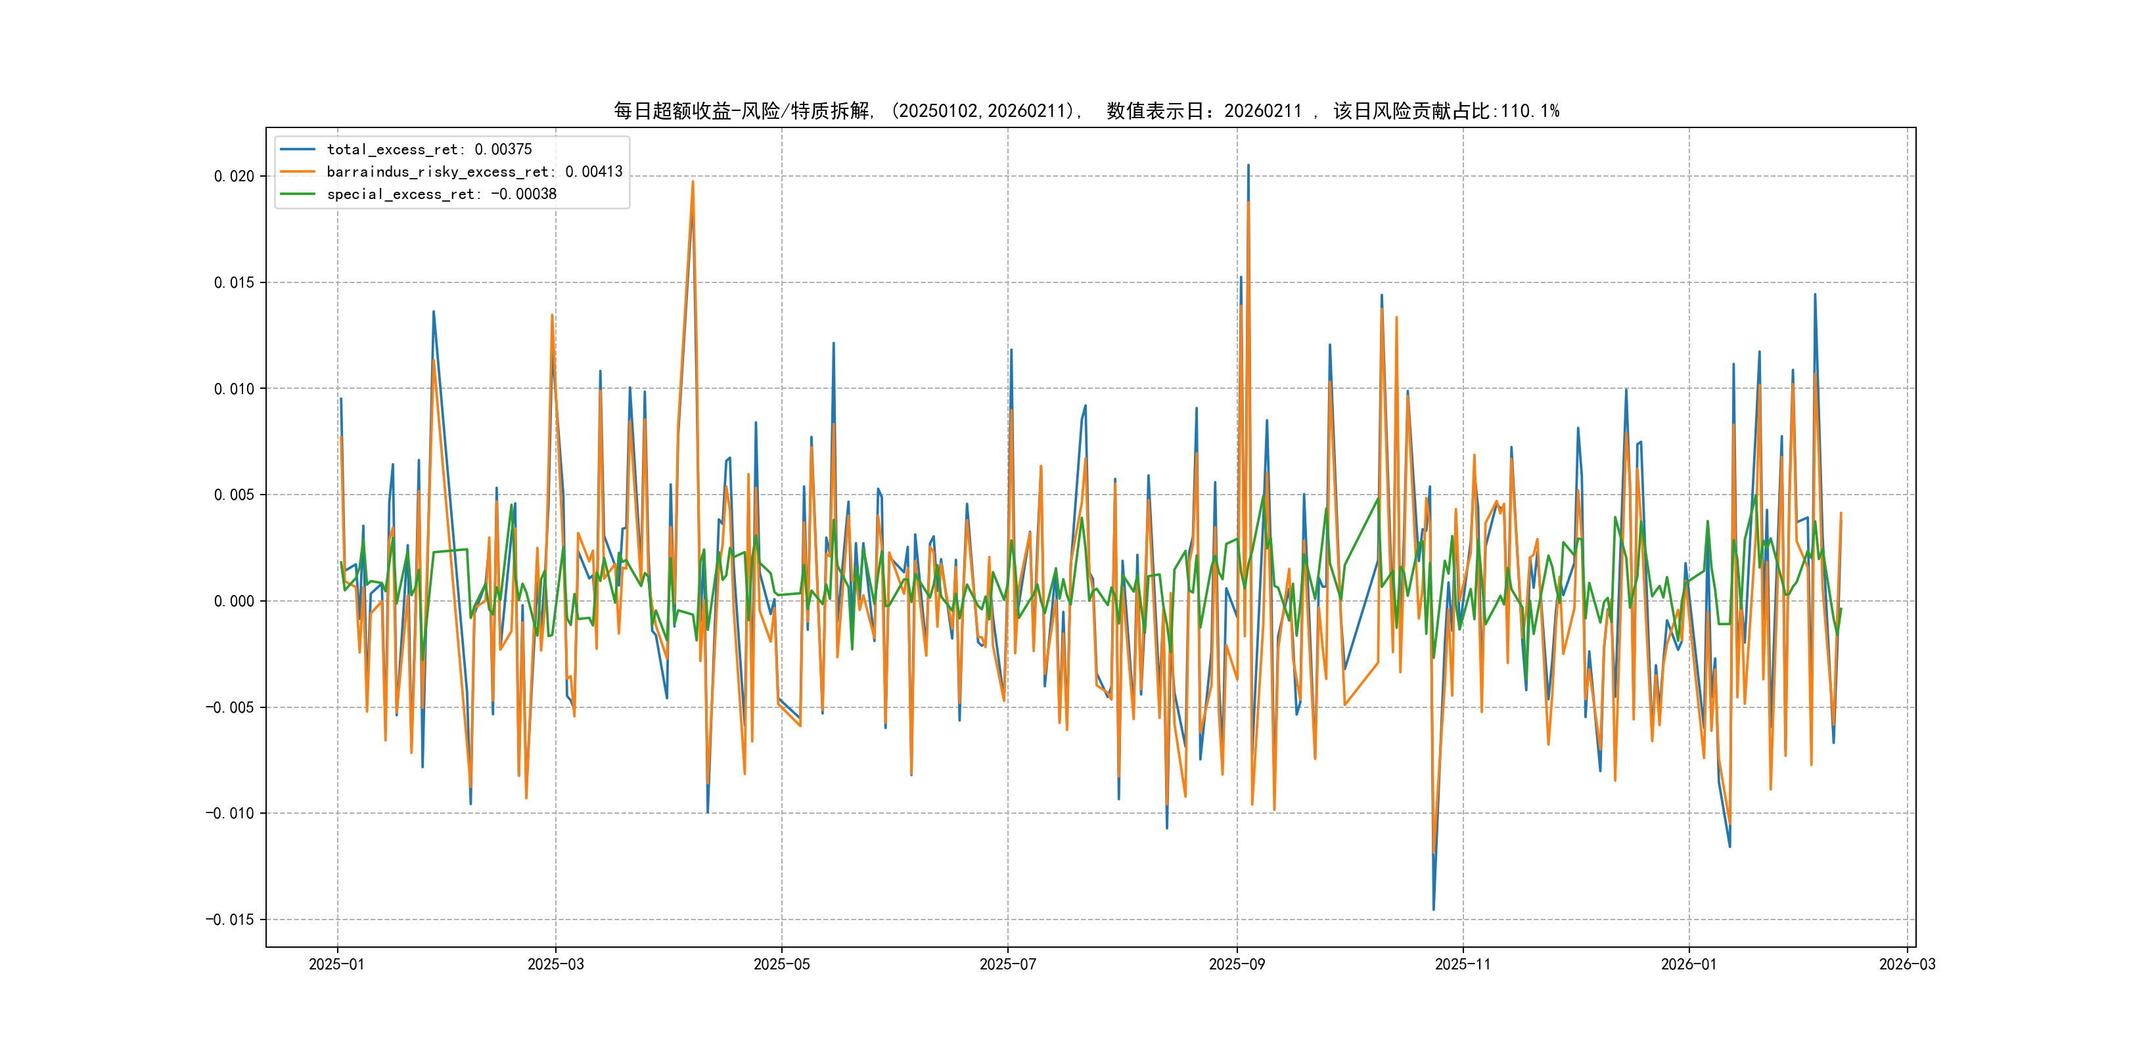This screenshot has width=2129, height=1064.
Task: Click the 2025-03 x-axis tick label
Action: pyautogui.click(x=555, y=964)
